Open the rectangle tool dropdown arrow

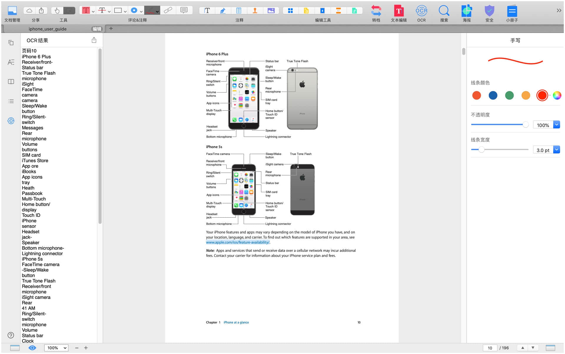[x=125, y=11]
